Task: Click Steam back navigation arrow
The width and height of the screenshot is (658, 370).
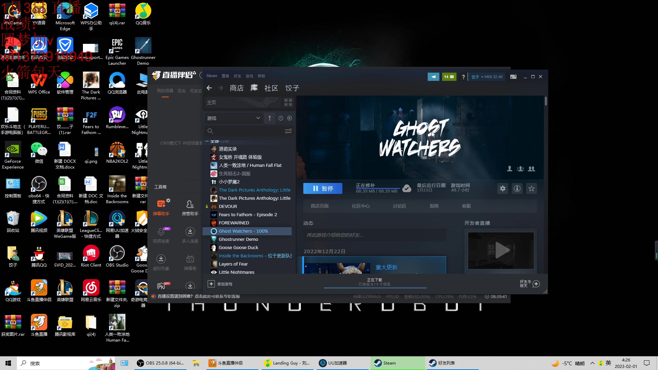Action: (x=209, y=88)
